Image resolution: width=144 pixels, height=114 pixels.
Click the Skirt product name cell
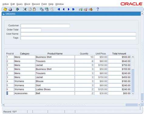[x=55, y=85]
